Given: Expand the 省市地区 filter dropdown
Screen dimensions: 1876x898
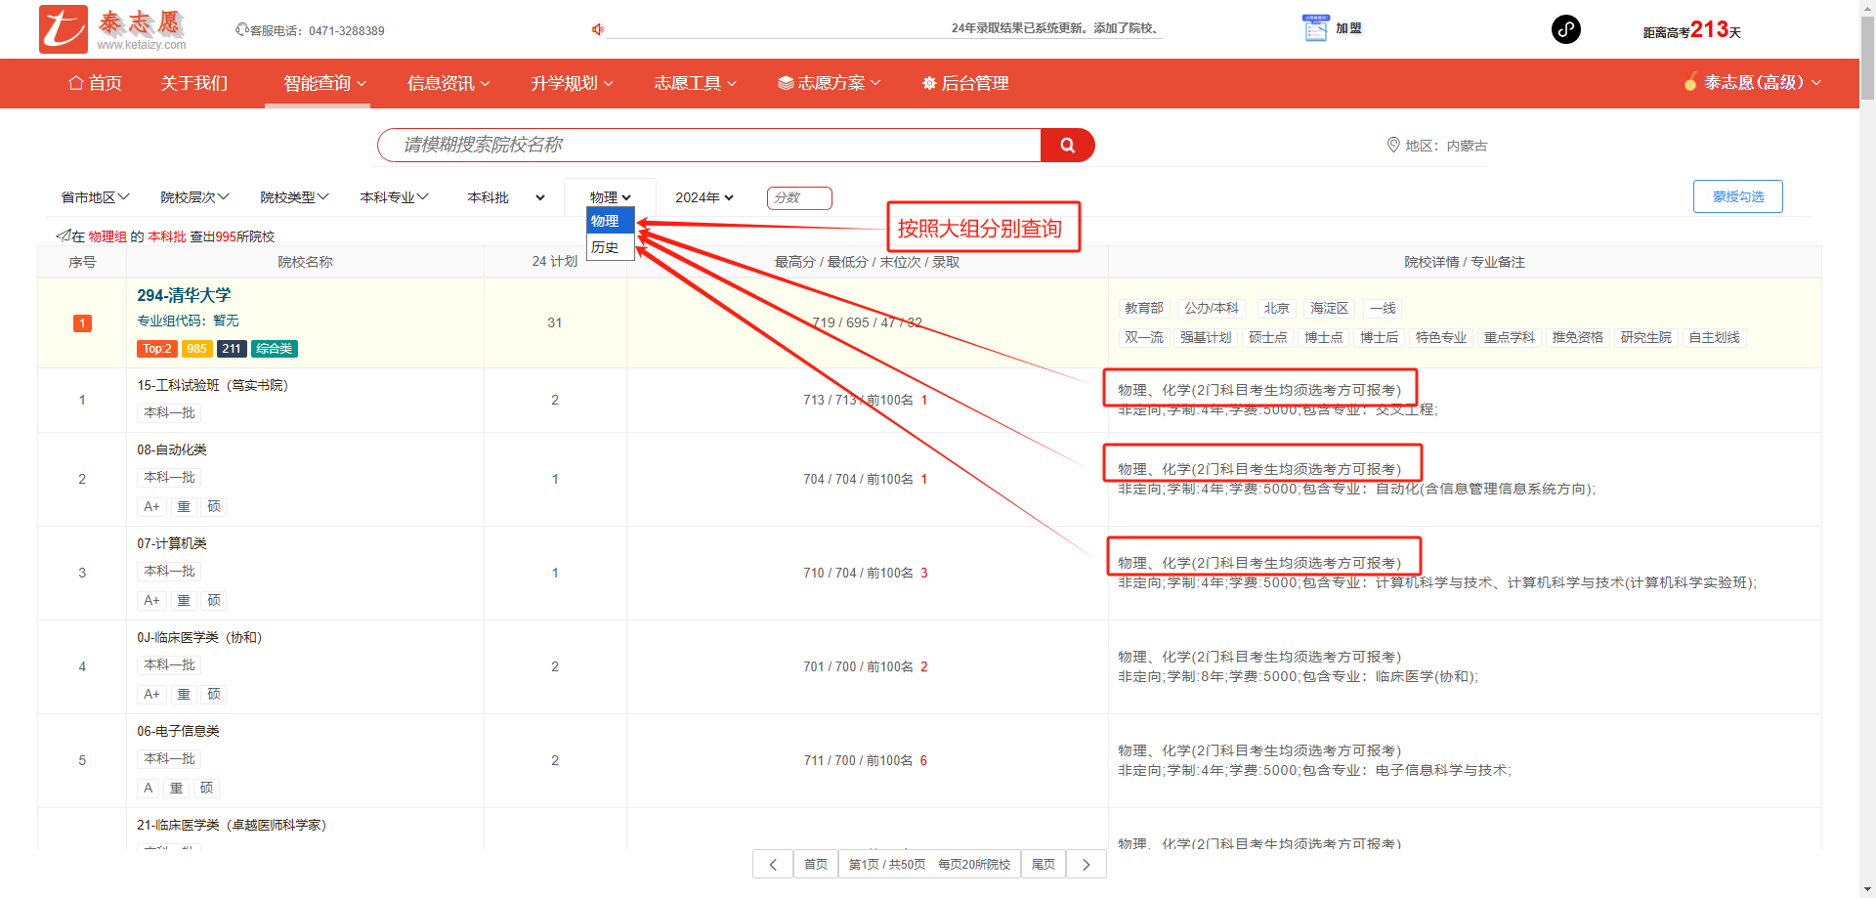Looking at the screenshot, I should tap(95, 197).
